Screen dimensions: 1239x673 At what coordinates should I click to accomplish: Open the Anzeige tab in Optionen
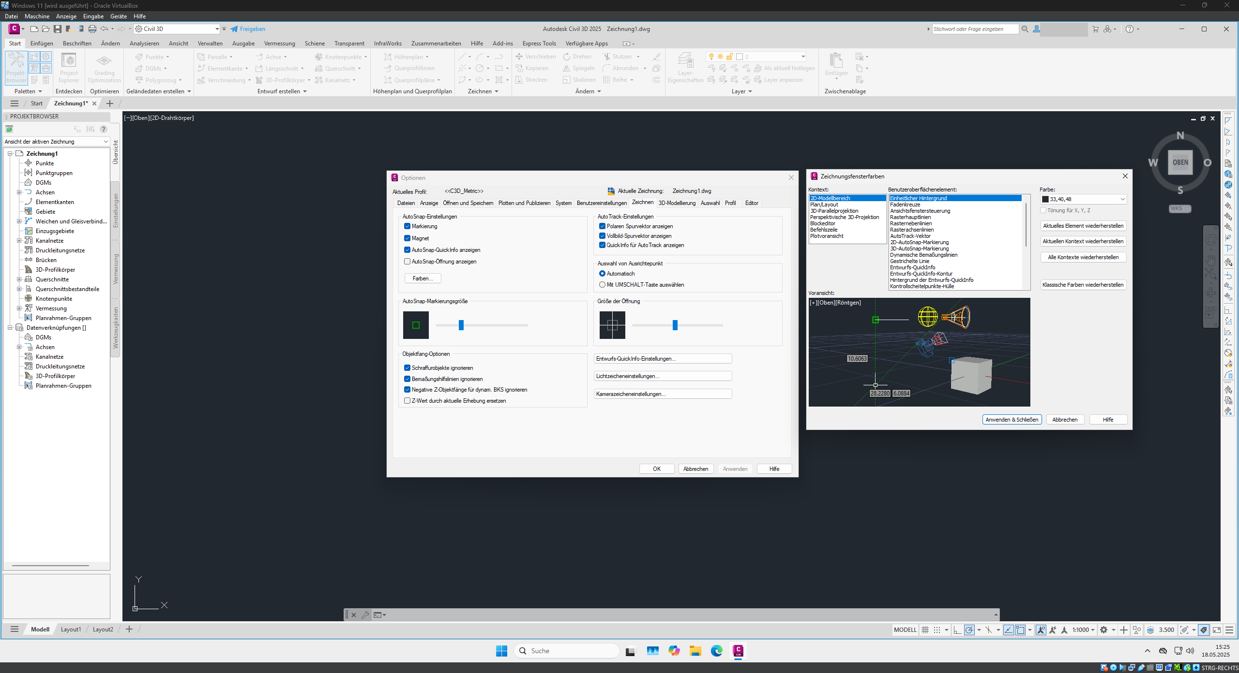click(x=429, y=203)
